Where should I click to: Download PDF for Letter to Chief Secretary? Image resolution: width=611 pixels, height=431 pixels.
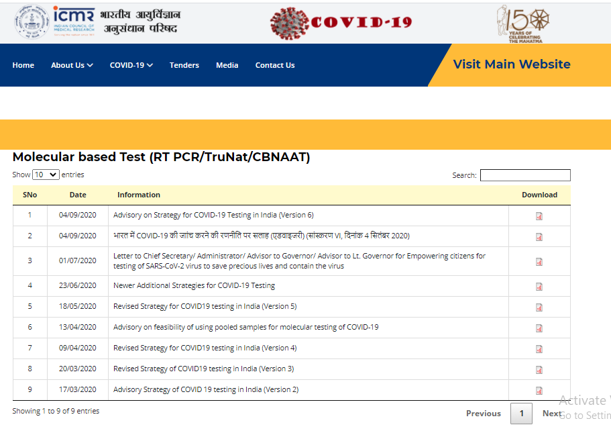click(539, 262)
